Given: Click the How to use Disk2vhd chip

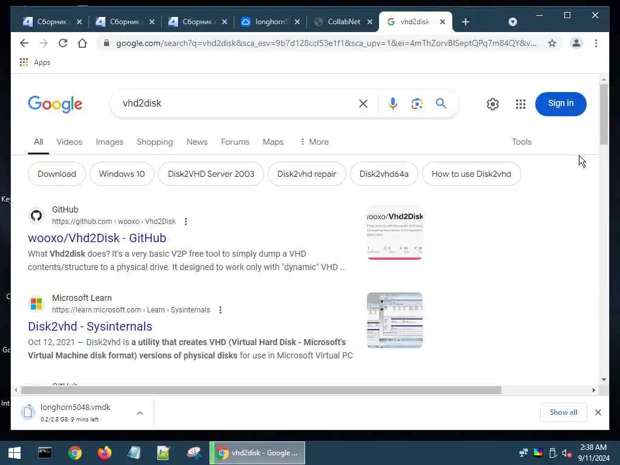Looking at the screenshot, I should pyautogui.click(x=471, y=174).
